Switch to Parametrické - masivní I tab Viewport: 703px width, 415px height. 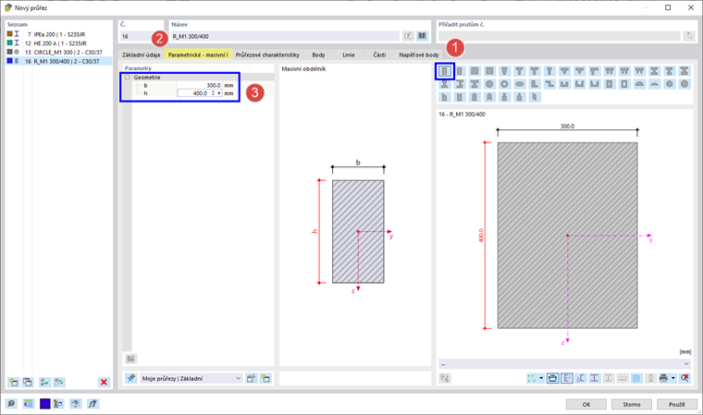click(x=198, y=55)
